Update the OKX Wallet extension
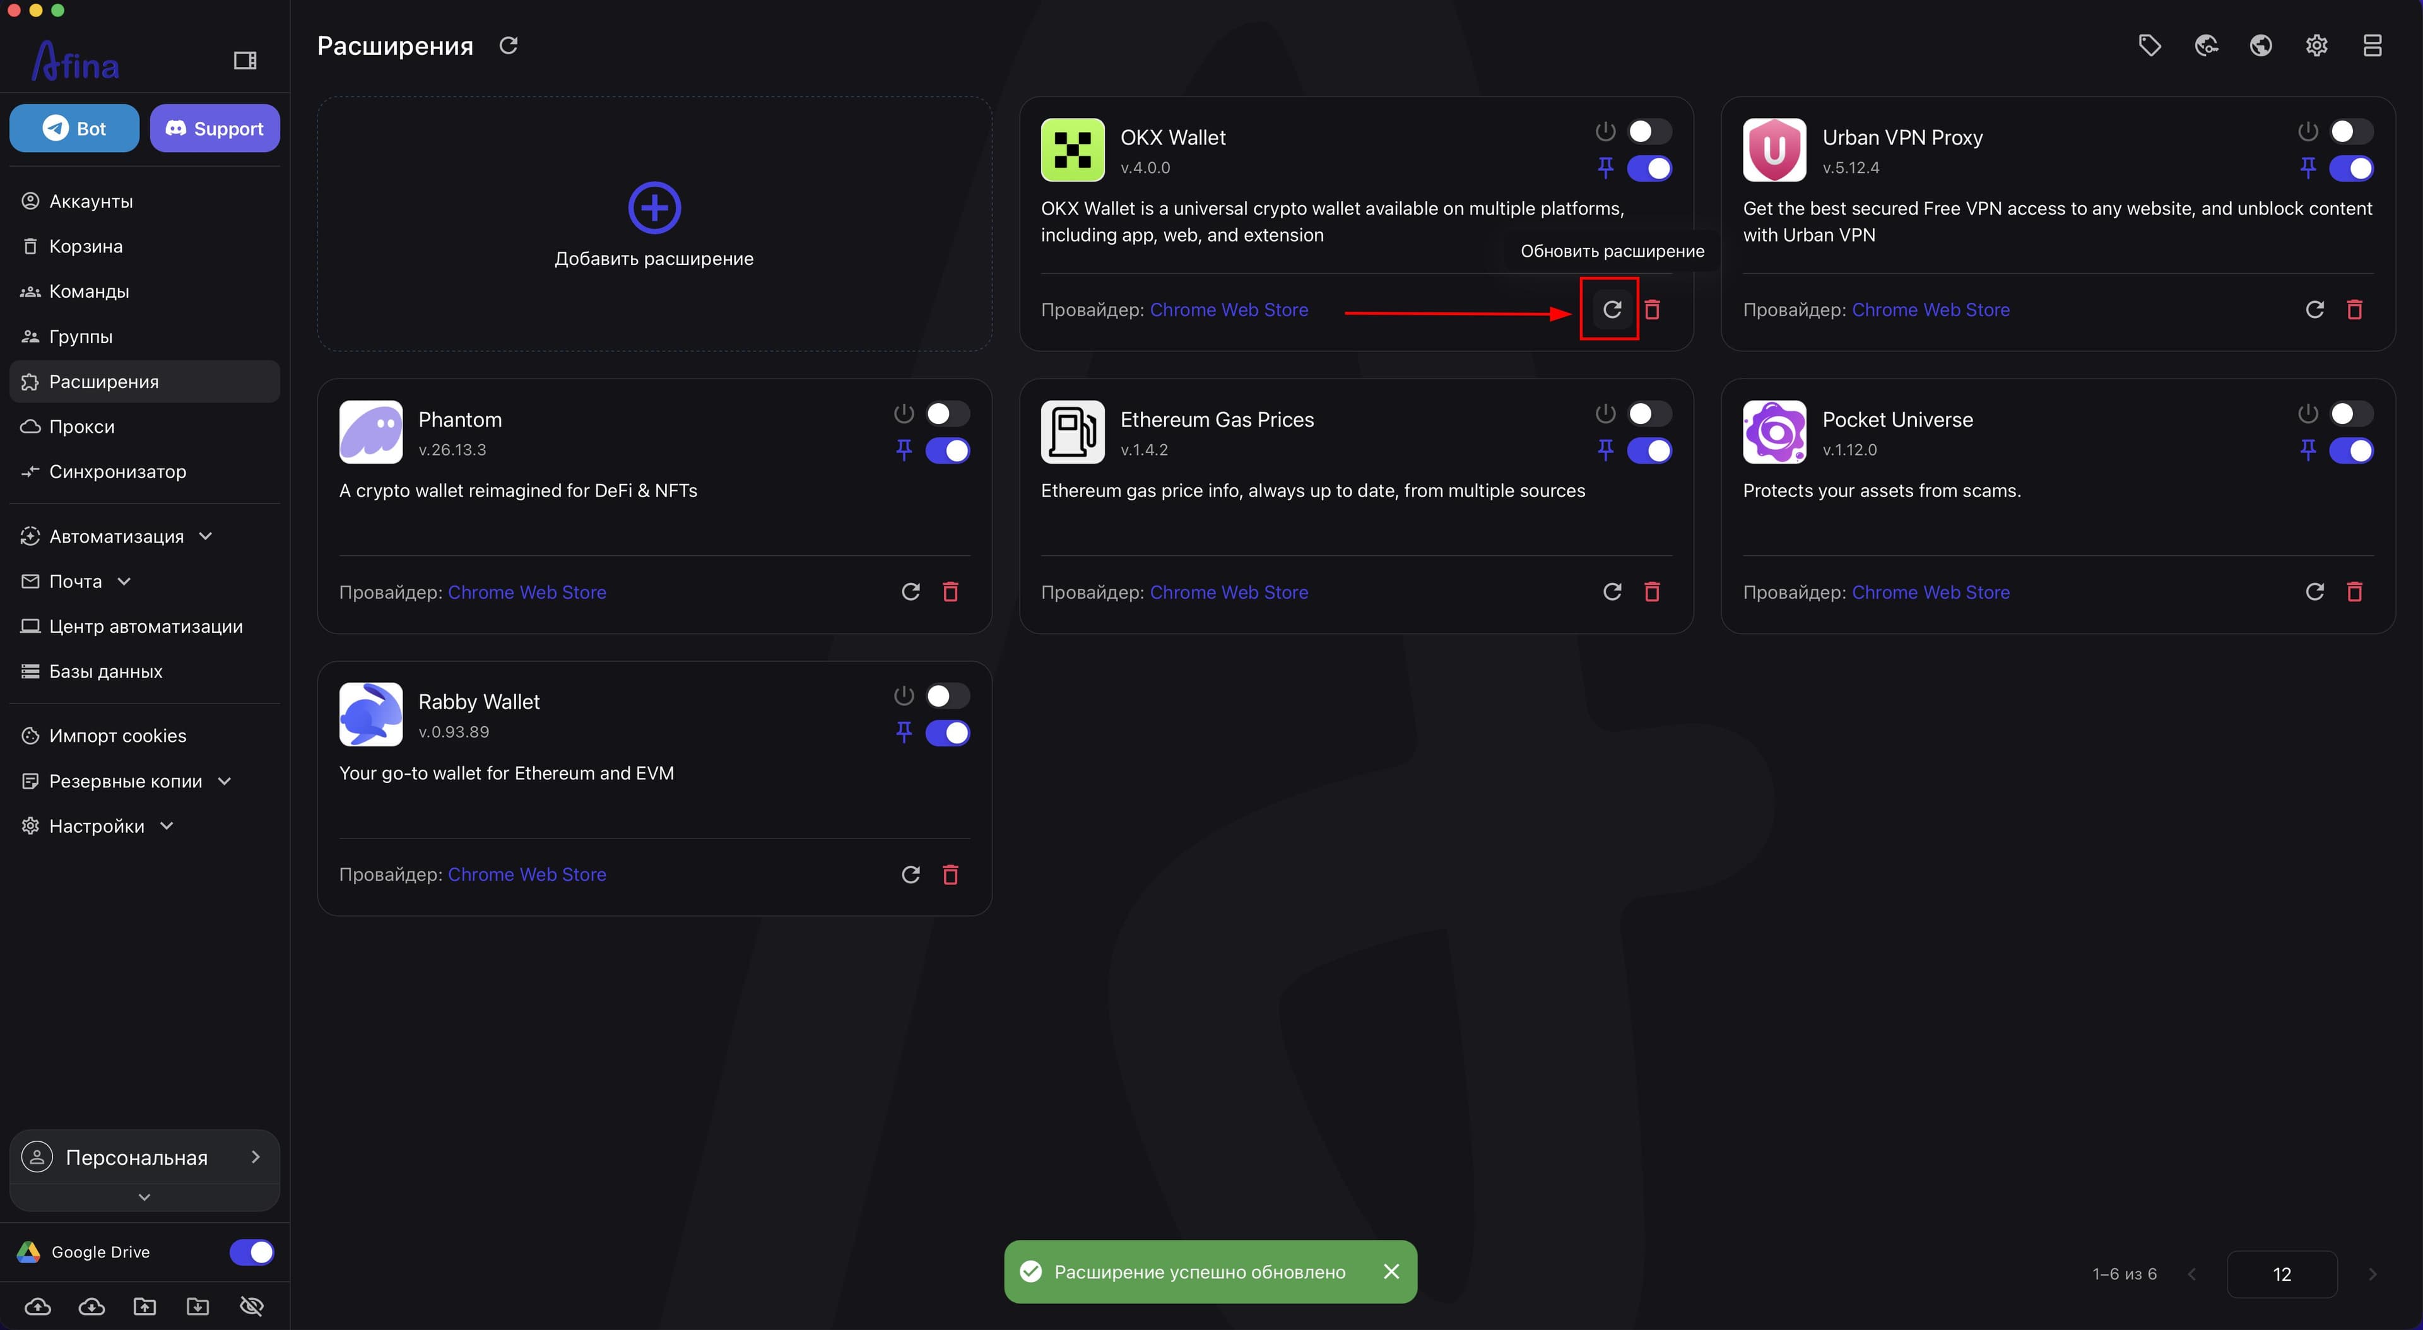Screen dimensions: 2423x1330 pyautogui.click(x=1612, y=309)
